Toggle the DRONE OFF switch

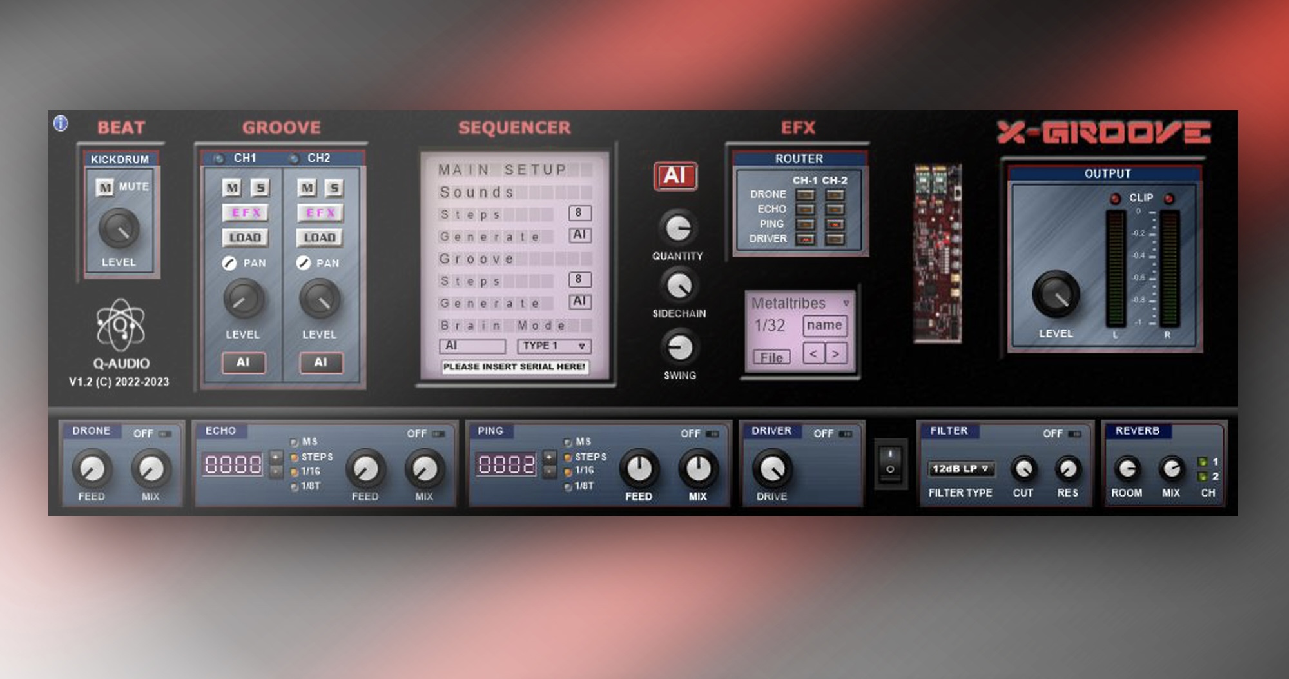[x=165, y=434]
